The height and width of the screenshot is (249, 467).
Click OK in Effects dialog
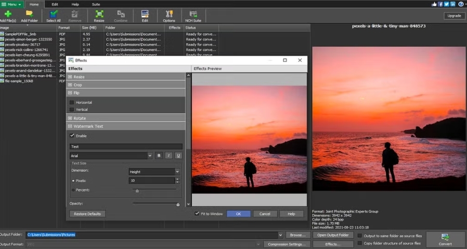(239, 214)
